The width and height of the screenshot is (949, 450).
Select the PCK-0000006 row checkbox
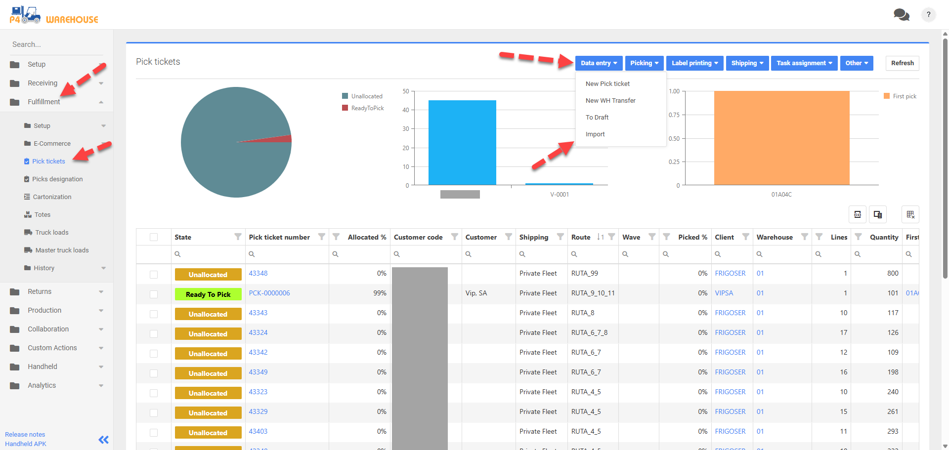point(154,294)
